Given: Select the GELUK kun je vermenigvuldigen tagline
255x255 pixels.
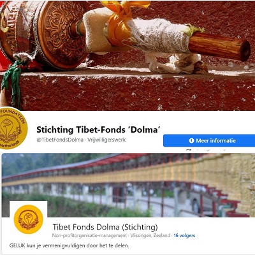Looking at the screenshot, I should pos(69,245).
